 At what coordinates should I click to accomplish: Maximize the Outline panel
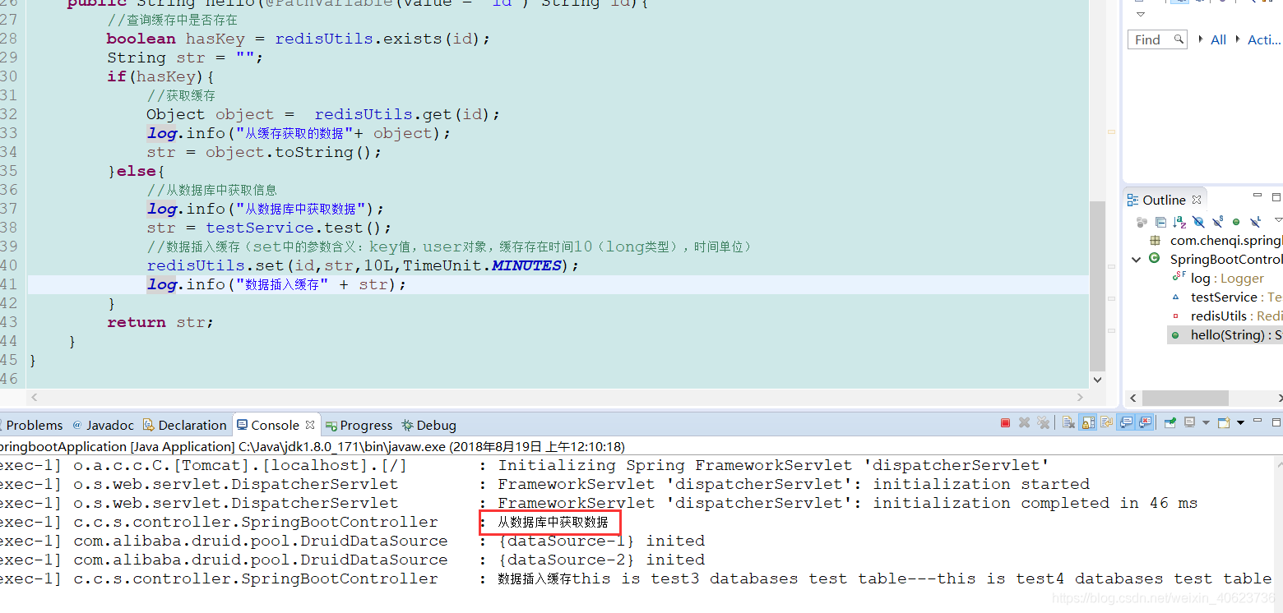click(x=1276, y=197)
